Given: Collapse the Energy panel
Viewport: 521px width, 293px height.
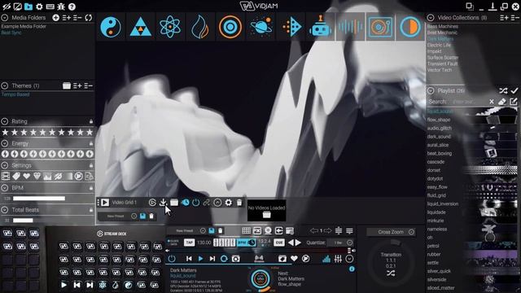Looking at the screenshot, I should tap(5, 143).
